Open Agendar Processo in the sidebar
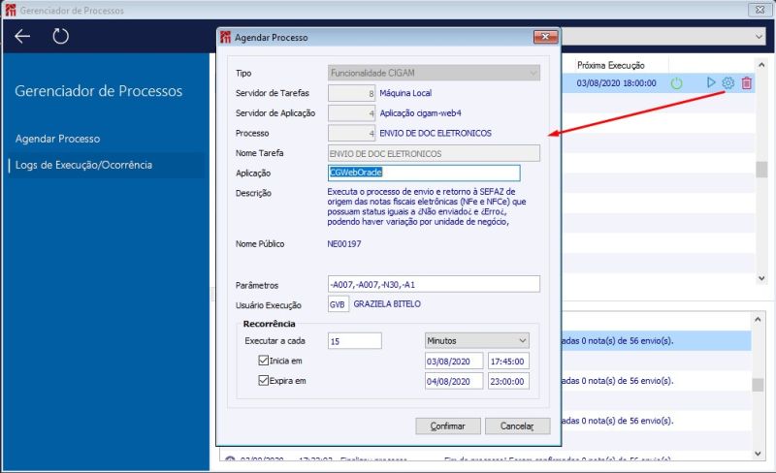Viewport: 776px width, 473px height. (x=57, y=139)
